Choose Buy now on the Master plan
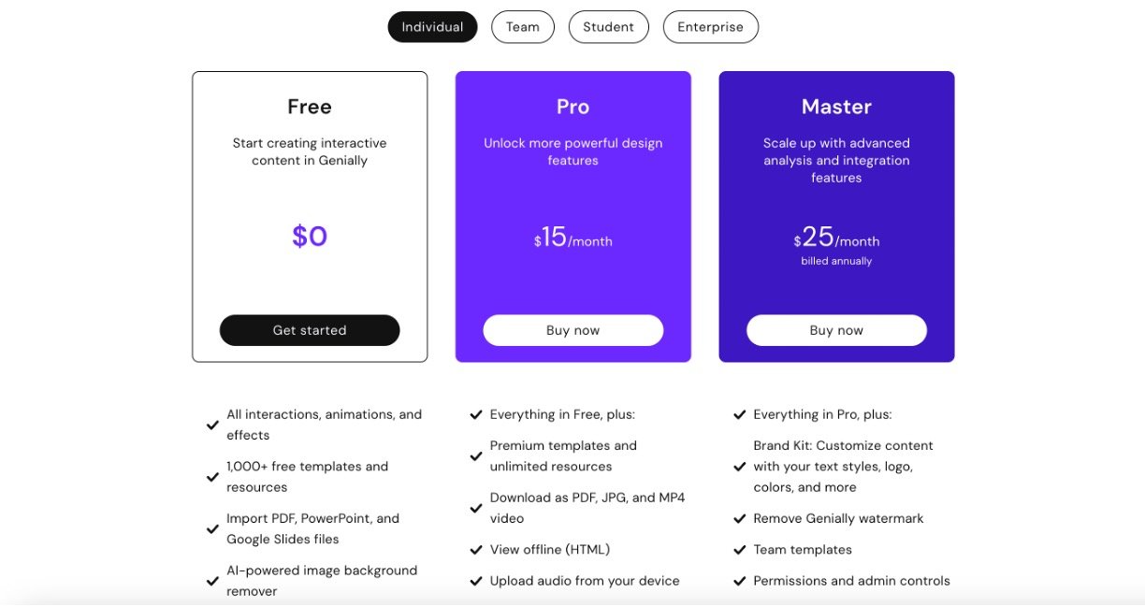1145x606 pixels. click(x=836, y=330)
